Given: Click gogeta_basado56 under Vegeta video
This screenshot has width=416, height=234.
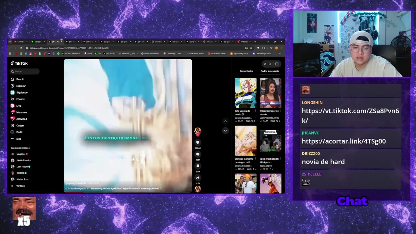Looking at the screenshot, I should tap(243, 118).
